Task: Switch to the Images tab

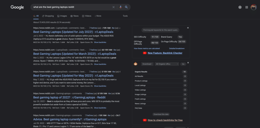Action: (x=62, y=16)
